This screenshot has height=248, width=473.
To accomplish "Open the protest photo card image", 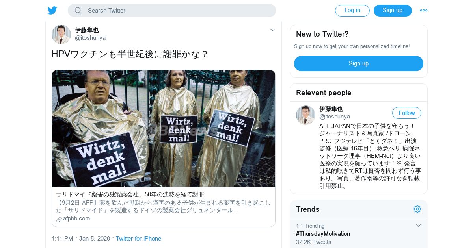I will [x=164, y=128].
